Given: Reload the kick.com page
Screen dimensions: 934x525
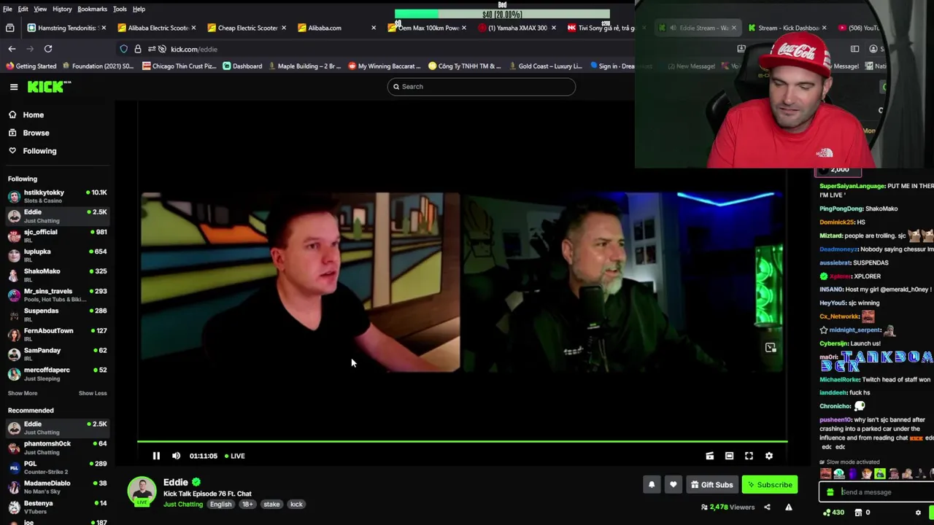Looking at the screenshot, I should point(48,49).
